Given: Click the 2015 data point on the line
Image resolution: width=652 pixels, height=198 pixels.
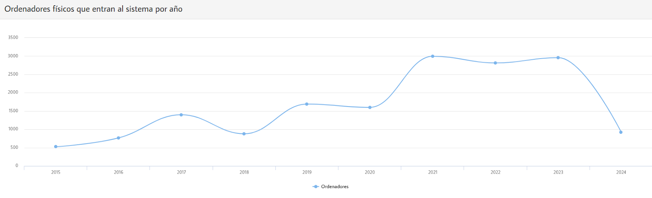Looking at the screenshot, I should tap(56, 147).
